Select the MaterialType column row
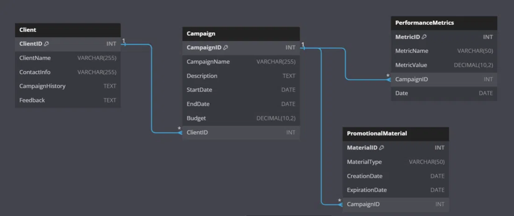Viewport: 514px width, 216px height. pos(395,162)
